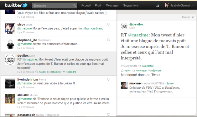Click @maxime mention in aliciabx tweet
This screenshot has width=197, height=117.
(x=24, y=99)
